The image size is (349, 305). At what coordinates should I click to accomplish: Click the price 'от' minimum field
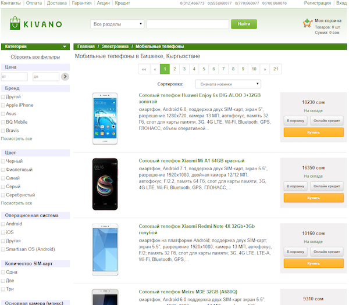[14, 77]
